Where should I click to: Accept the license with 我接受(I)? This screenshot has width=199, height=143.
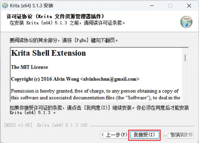click(144, 135)
